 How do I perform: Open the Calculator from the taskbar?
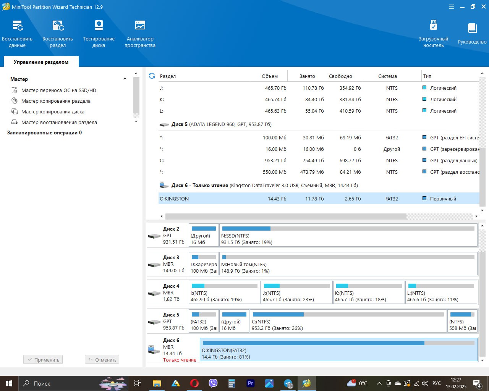click(x=232, y=383)
